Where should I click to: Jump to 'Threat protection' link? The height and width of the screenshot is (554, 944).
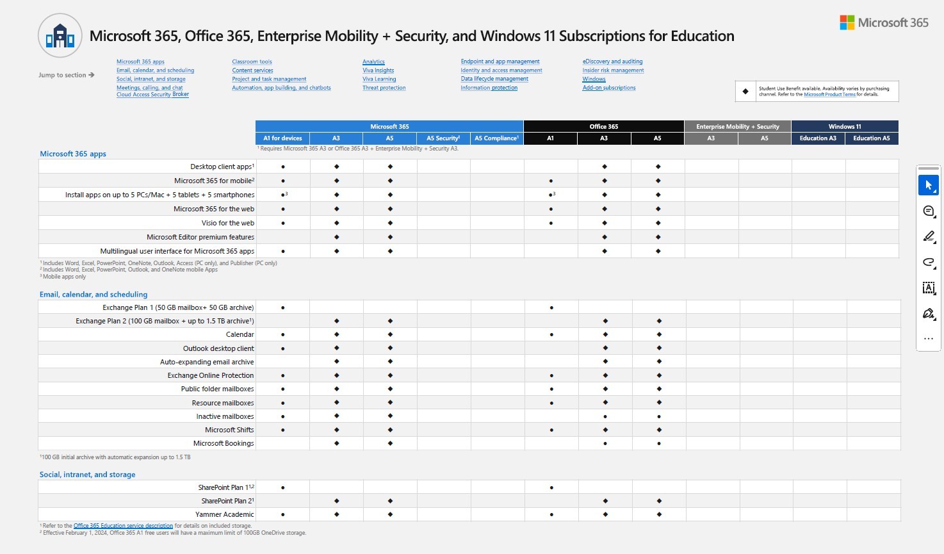pos(384,88)
